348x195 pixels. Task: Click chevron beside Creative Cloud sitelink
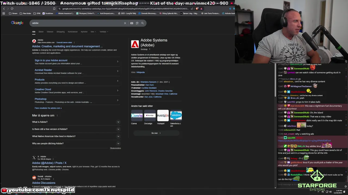coord(118,90)
